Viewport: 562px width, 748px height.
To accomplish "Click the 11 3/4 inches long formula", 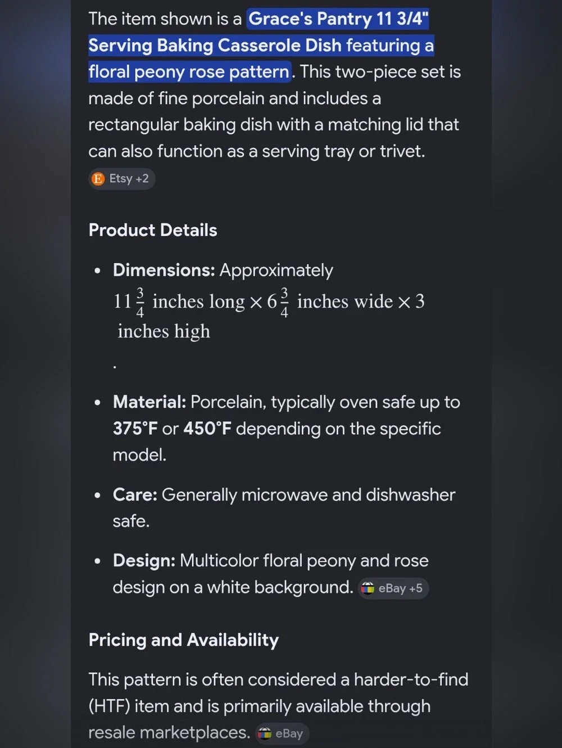I will point(179,302).
